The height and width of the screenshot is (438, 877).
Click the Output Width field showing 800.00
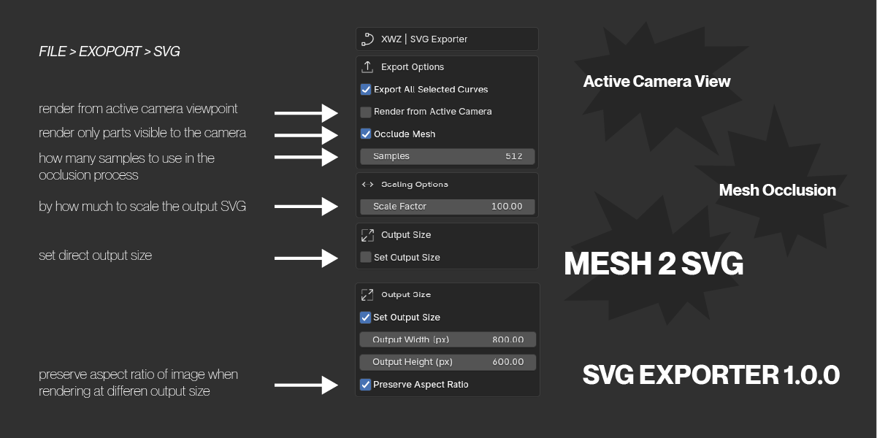coord(446,339)
